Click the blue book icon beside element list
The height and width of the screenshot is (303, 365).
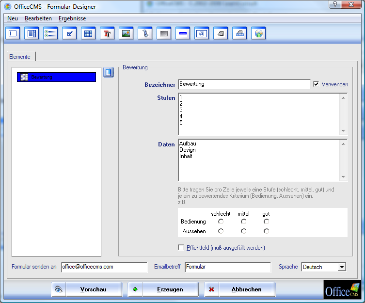[109, 72]
